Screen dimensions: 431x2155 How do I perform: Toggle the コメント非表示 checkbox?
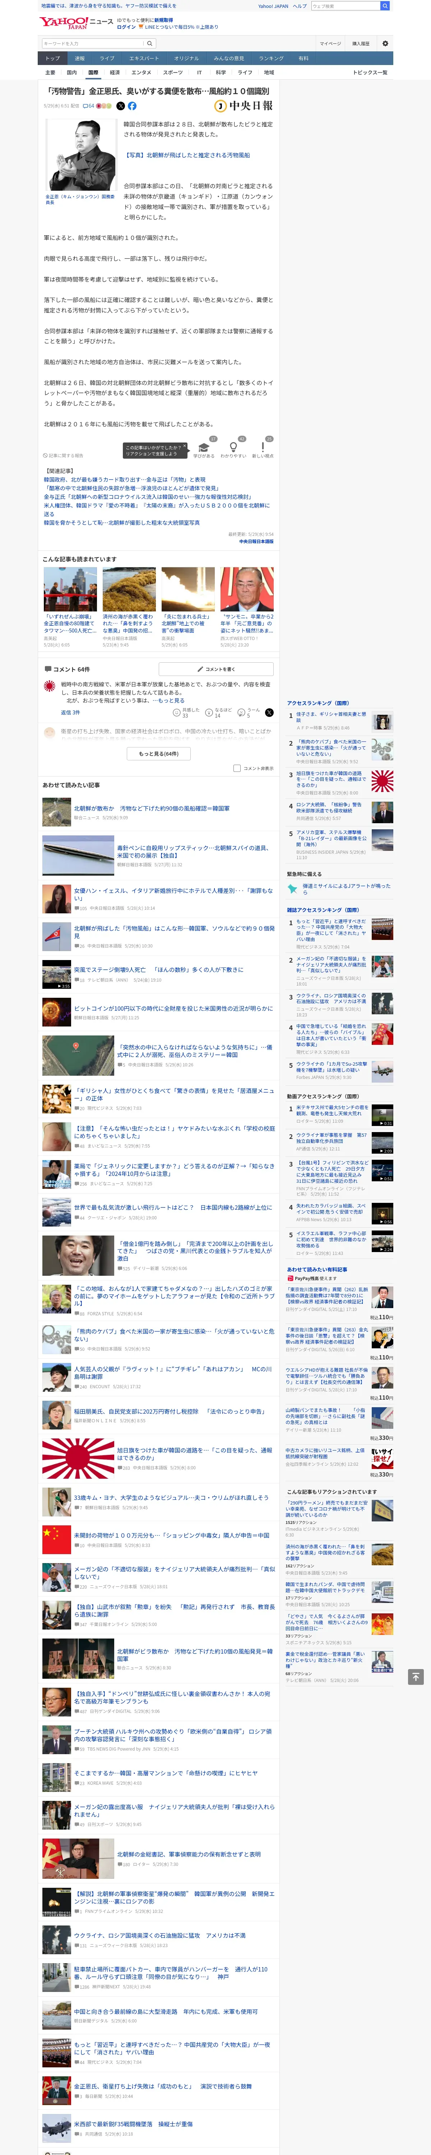coord(237,768)
